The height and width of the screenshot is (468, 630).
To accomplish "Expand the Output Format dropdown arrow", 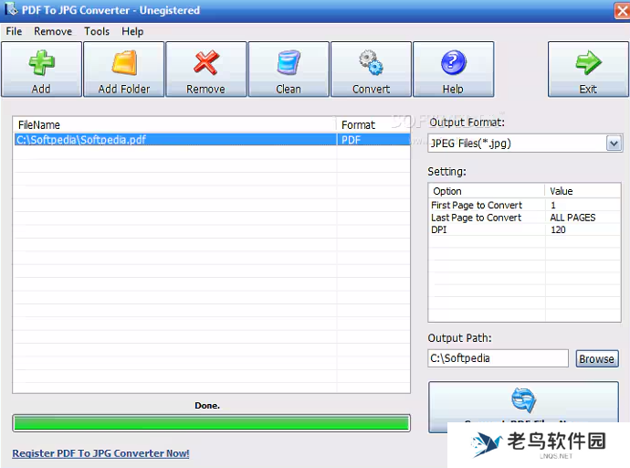I will pos(614,144).
